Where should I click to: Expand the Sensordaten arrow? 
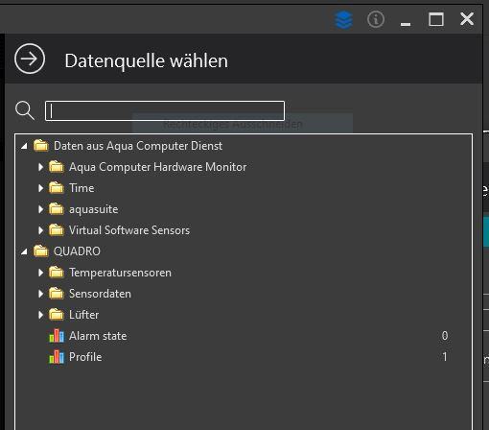tap(40, 294)
